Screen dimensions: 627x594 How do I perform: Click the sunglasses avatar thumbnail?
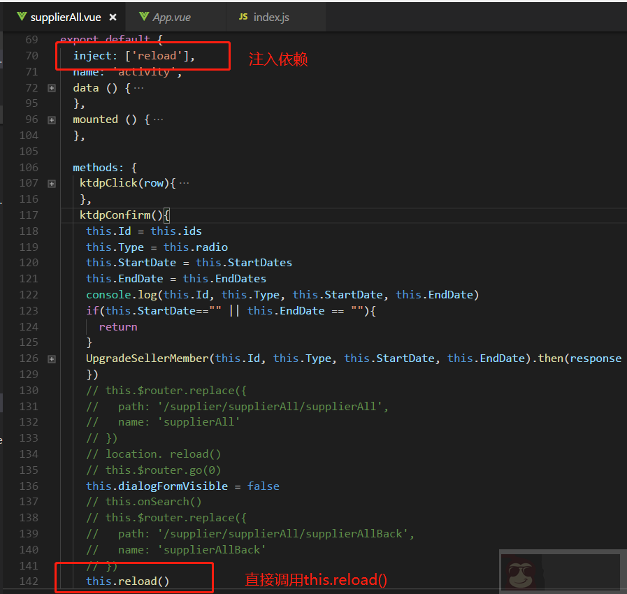(519, 572)
